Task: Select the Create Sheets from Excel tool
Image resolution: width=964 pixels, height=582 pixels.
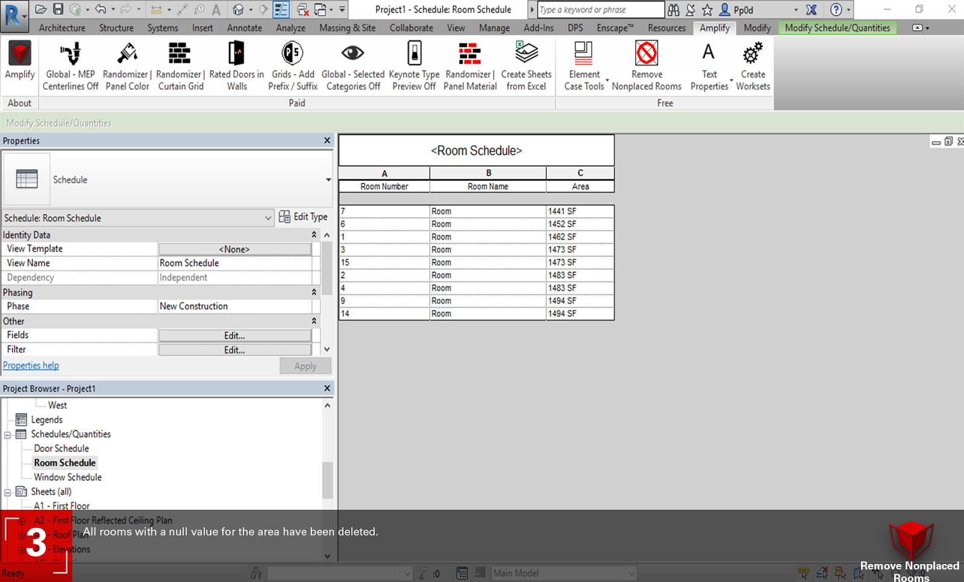Action: (x=526, y=63)
